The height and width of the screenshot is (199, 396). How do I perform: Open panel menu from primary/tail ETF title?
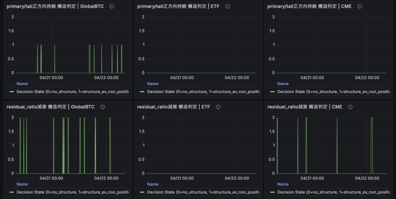178,7
